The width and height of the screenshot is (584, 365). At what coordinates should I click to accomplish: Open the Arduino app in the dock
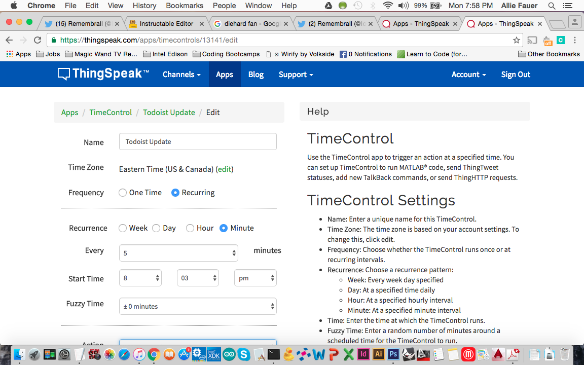tap(229, 354)
